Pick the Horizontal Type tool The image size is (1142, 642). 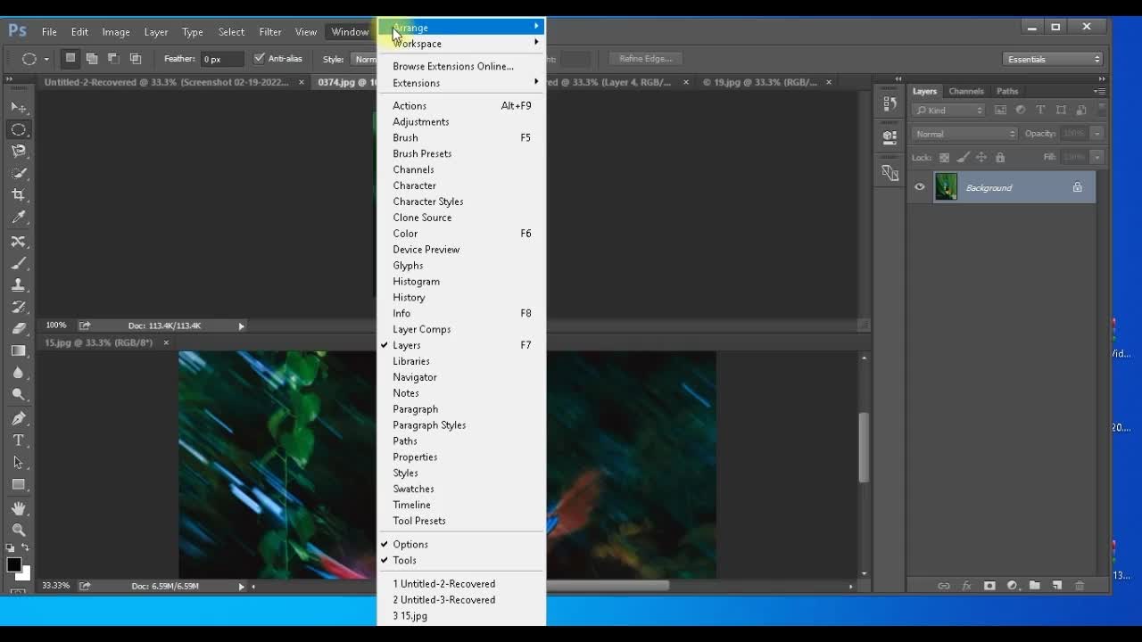point(18,440)
